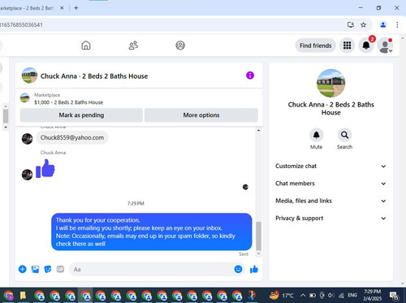Click Mark as pending button

point(81,115)
